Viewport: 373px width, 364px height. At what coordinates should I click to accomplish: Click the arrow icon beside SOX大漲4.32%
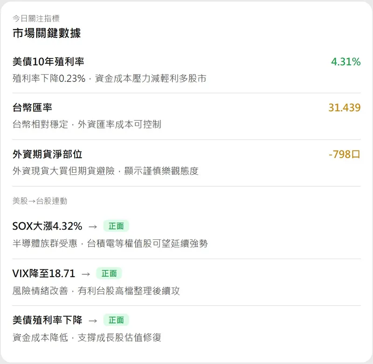point(93,226)
